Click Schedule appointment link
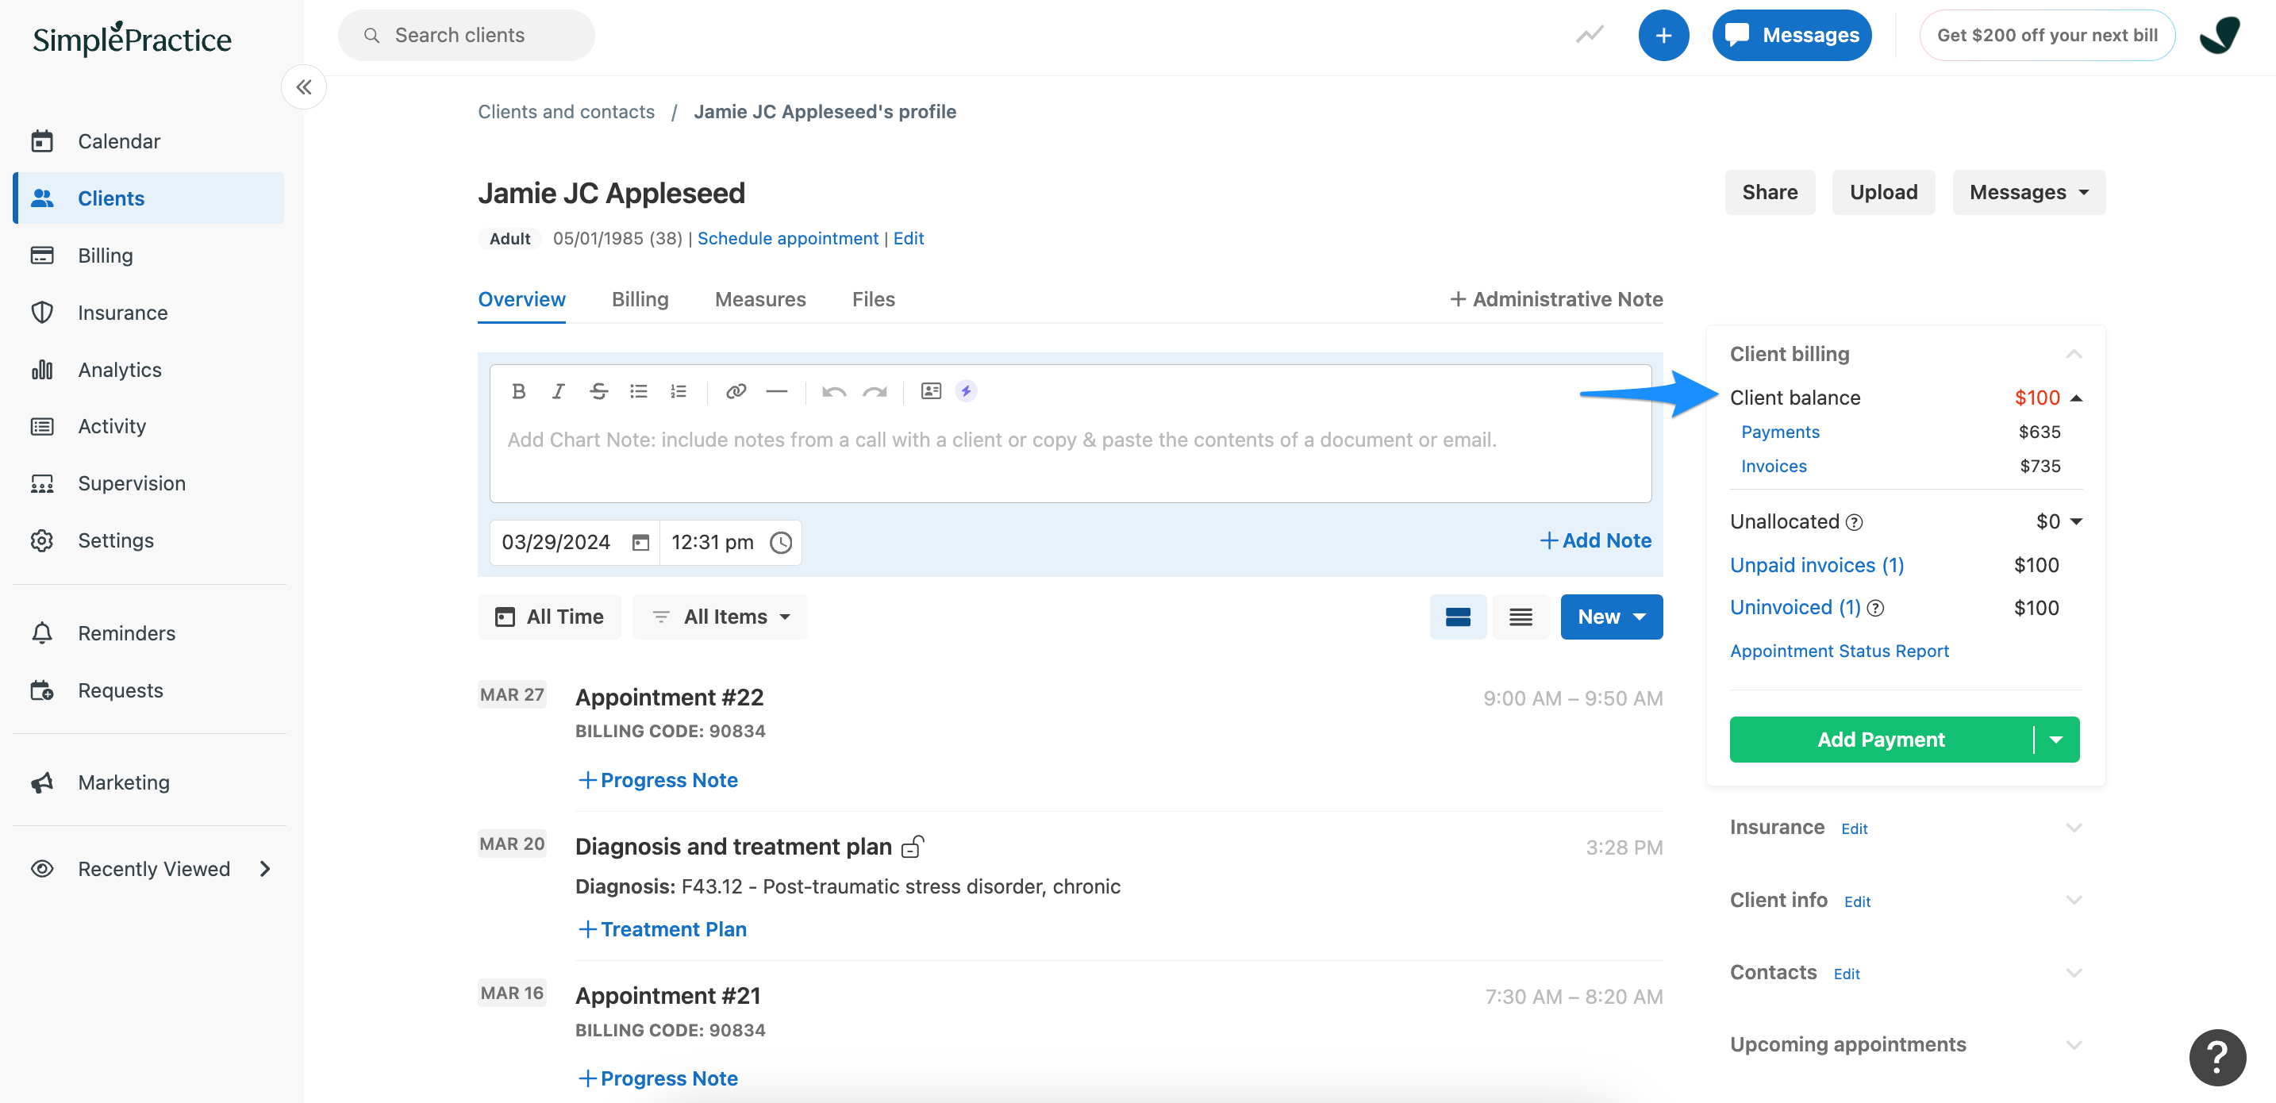Screen dimensions: 2276x1103 [x=787, y=238]
